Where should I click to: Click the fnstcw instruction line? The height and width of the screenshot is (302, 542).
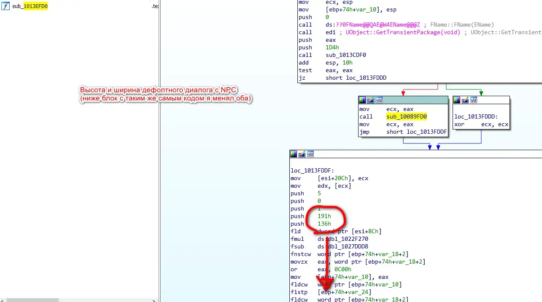pos(350,254)
